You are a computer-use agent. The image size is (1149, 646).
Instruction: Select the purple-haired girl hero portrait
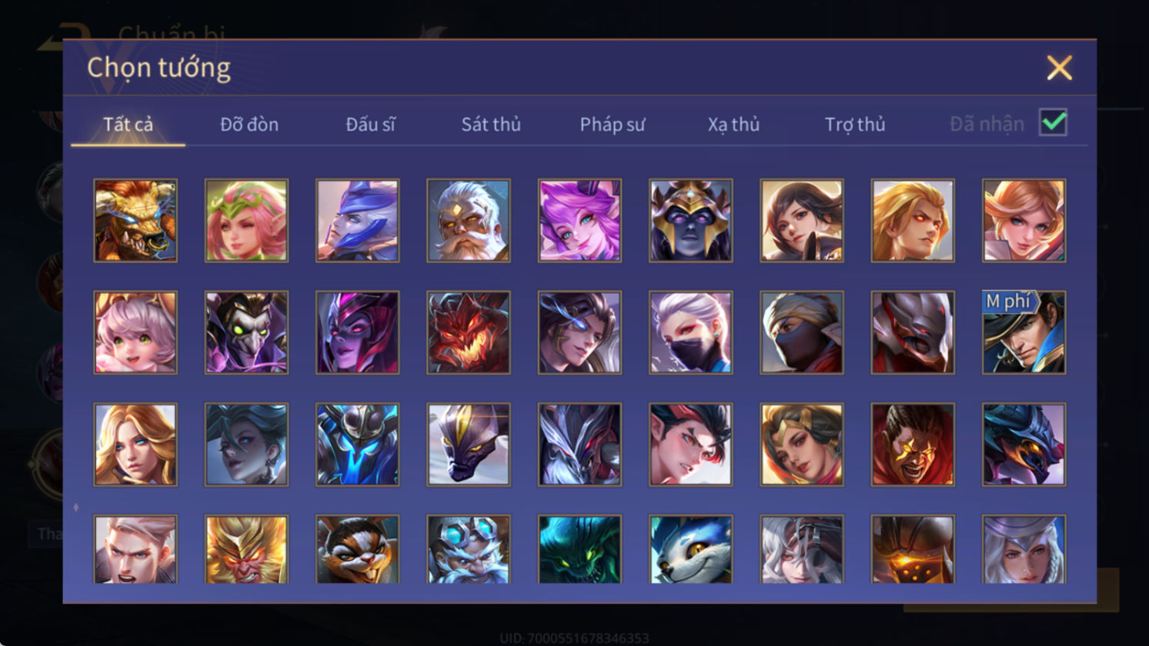580,221
